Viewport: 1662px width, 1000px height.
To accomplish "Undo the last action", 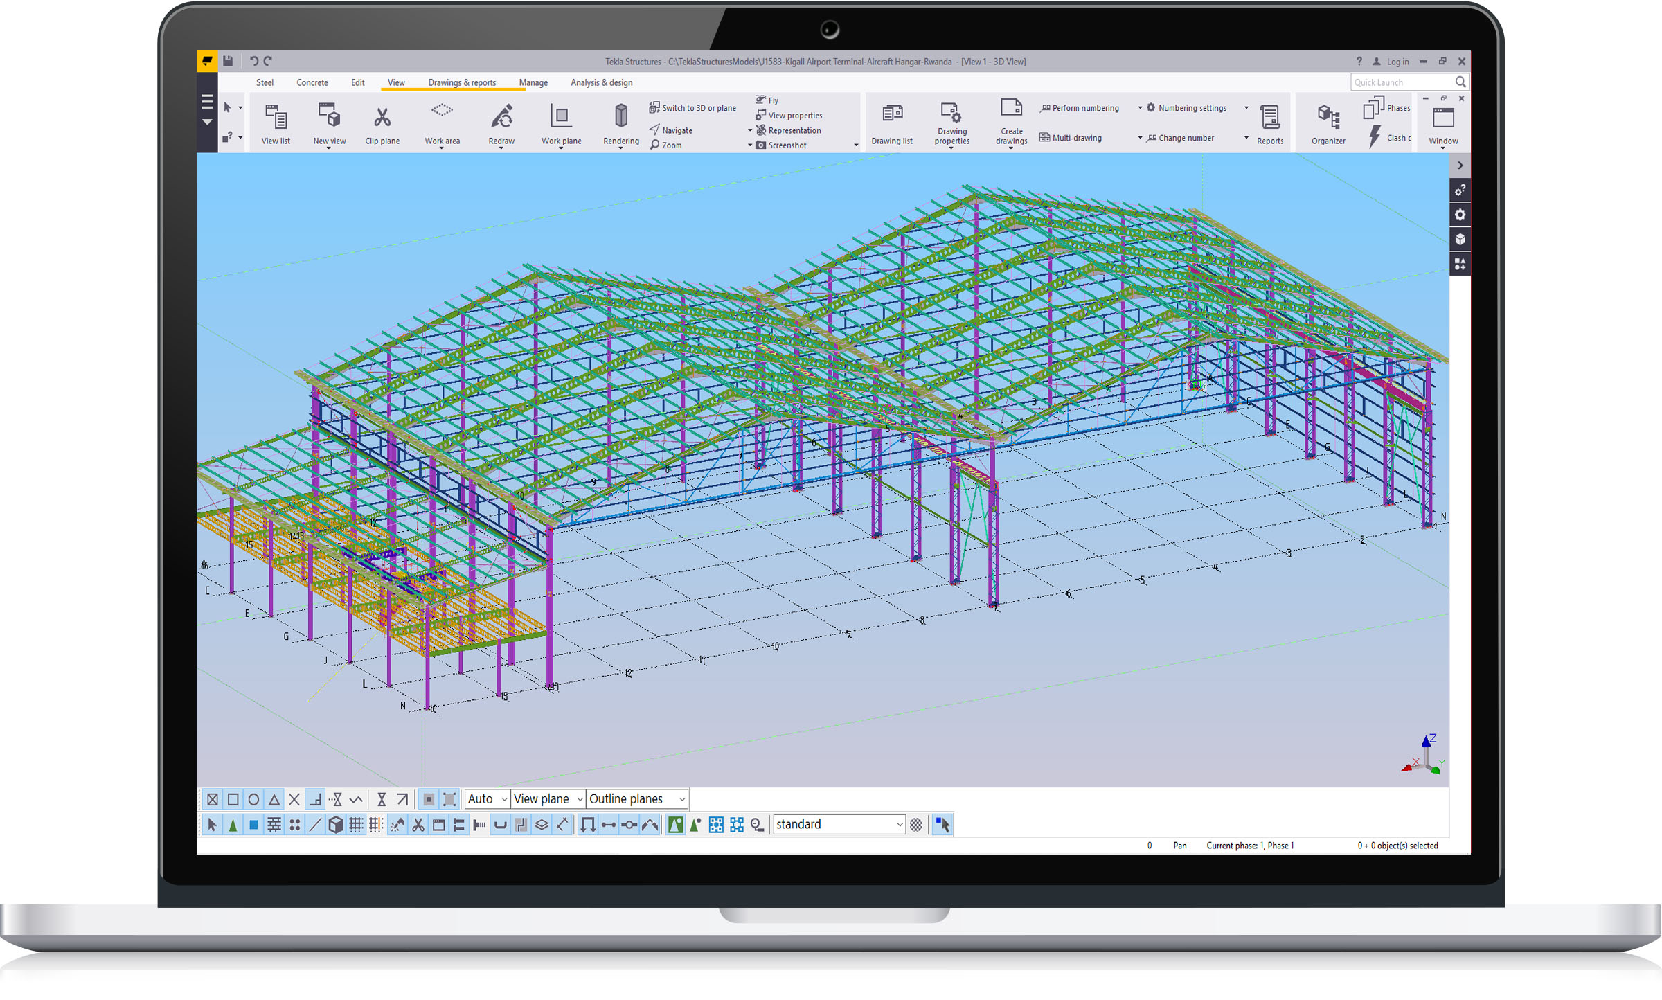I will tap(253, 61).
